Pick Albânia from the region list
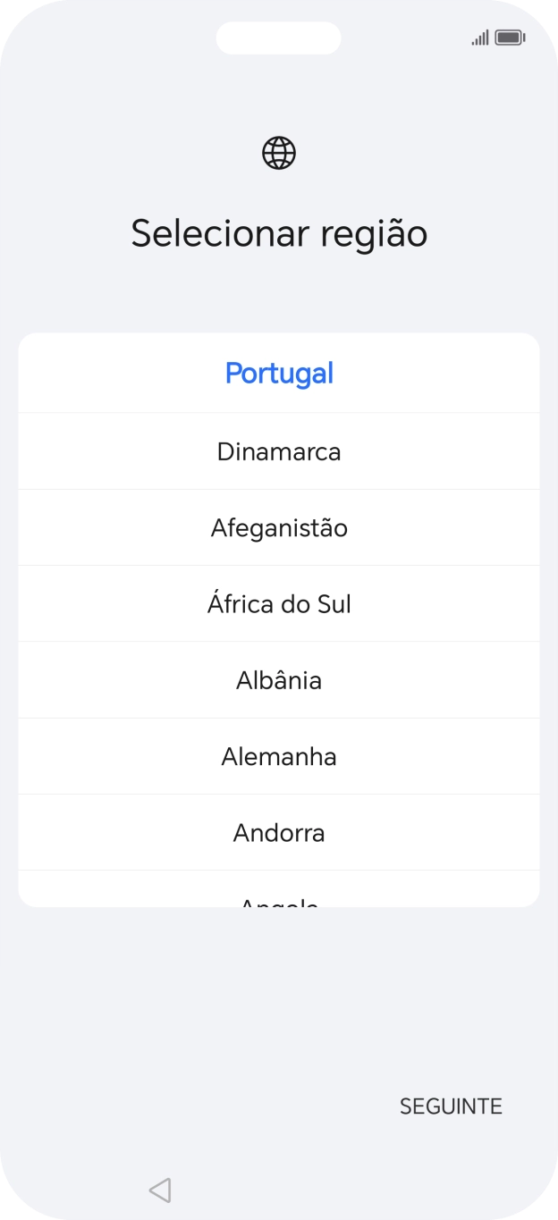The height and width of the screenshot is (1220, 558). [x=278, y=679]
